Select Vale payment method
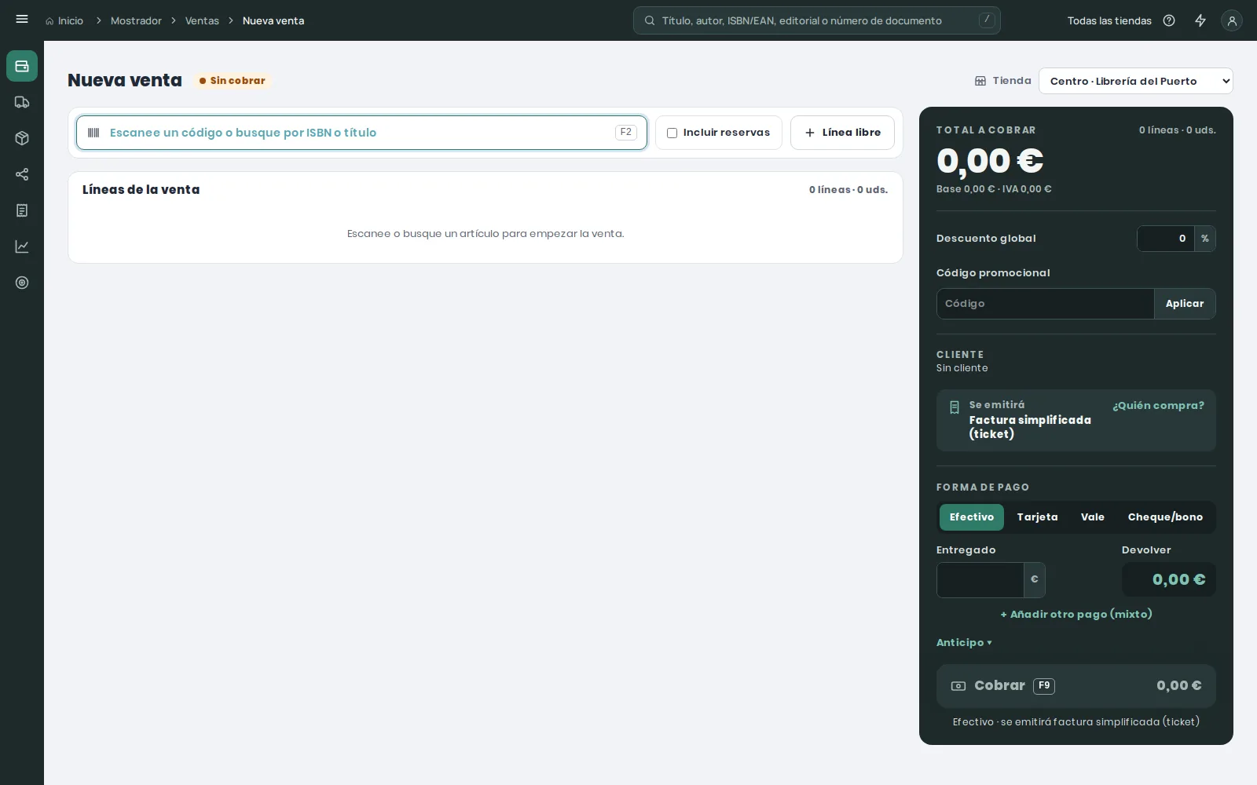The width and height of the screenshot is (1257, 785). [x=1093, y=517]
